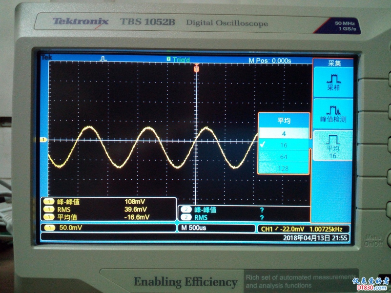This screenshot has height=293, width=391.
Task: Click the orange trigger position marker at top
Action: click(197, 69)
